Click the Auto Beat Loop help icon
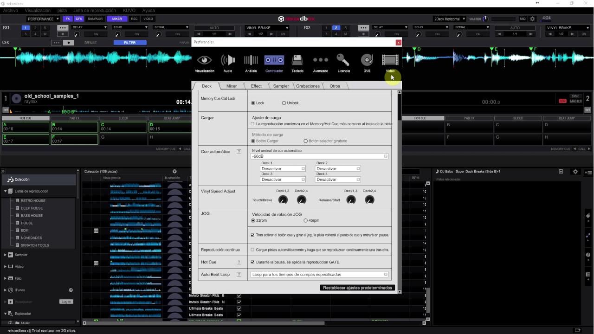This screenshot has height=334, width=594. tap(239, 275)
